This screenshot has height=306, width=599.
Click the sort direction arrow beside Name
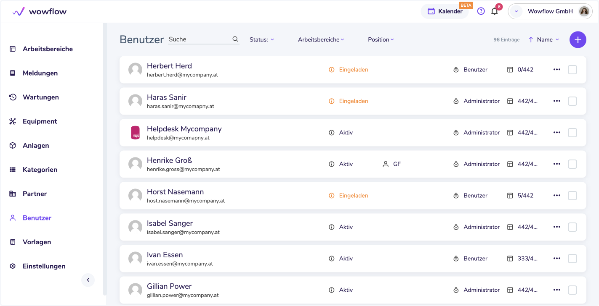[531, 39]
